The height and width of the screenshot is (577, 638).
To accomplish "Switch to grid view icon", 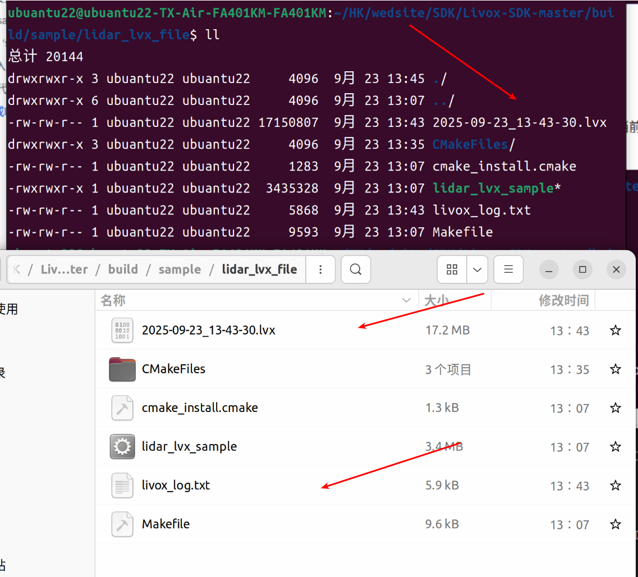I will 452,269.
